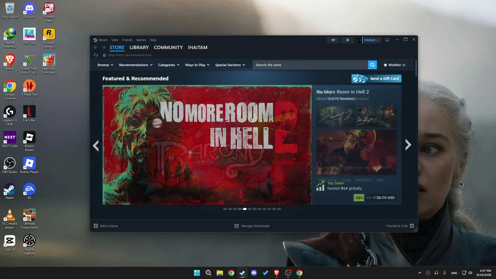Open File Explorer from the taskbar
This screenshot has height=279, width=496.
click(220, 273)
